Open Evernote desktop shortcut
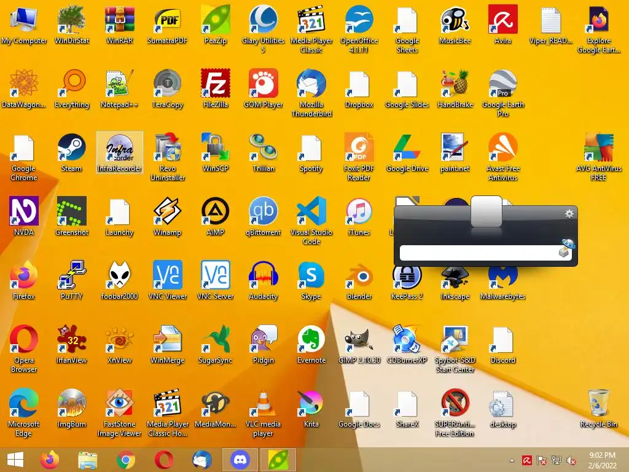Screen dimensions: 629x472 pos(311,345)
